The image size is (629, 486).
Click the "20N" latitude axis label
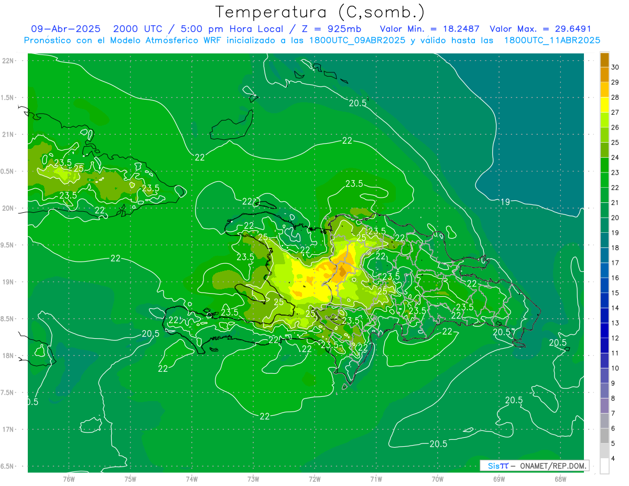9,208
